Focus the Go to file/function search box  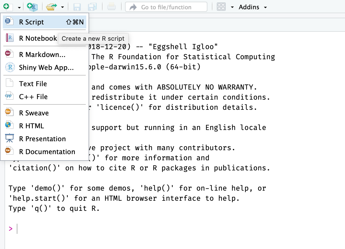(166, 7)
